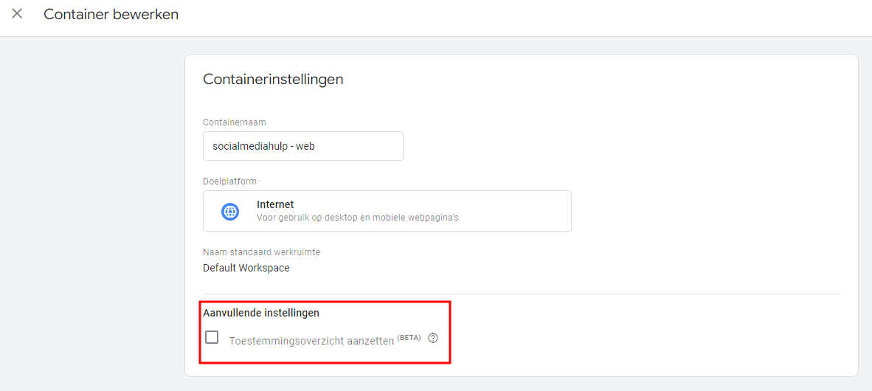This screenshot has width=872, height=391.
Task: Click the Doelplatform label
Action: click(x=229, y=181)
